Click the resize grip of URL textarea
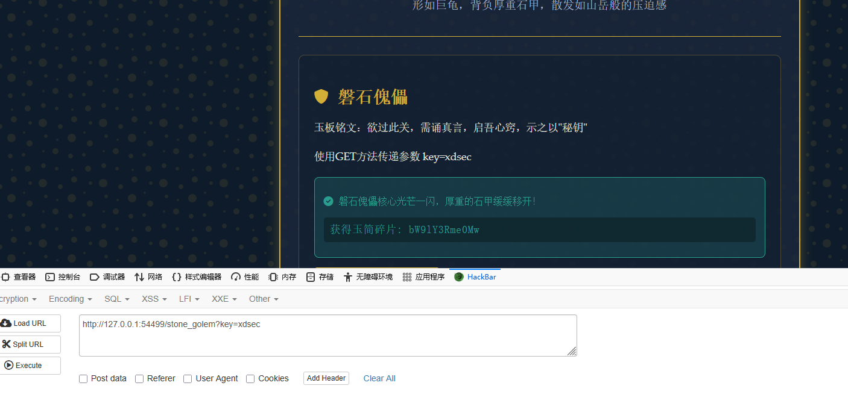The image size is (848, 412). point(572,351)
